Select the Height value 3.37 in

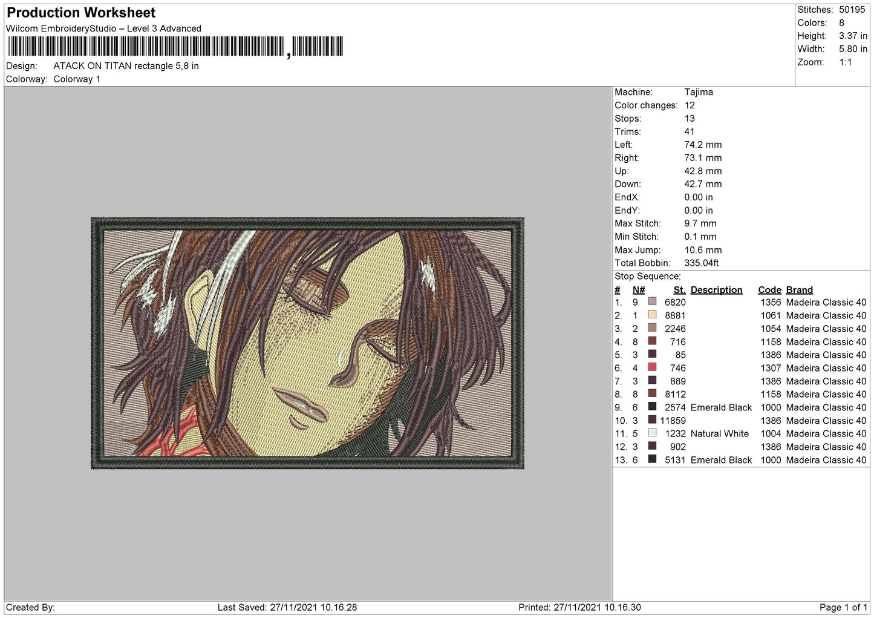(x=853, y=36)
